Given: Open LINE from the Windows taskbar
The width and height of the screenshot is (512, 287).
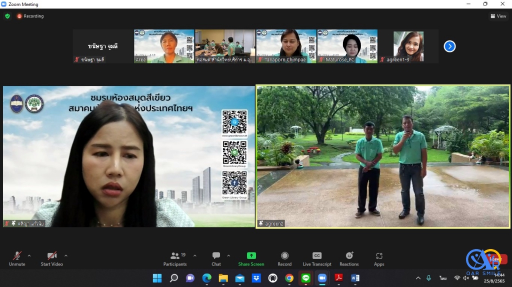Looking at the screenshot, I should (x=305, y=278).
